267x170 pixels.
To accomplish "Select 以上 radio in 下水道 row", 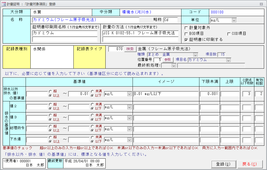I will [50, 141].
